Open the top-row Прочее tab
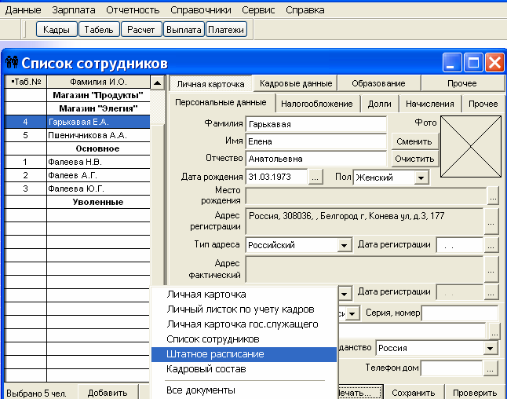507x399 pixels. 462,83
